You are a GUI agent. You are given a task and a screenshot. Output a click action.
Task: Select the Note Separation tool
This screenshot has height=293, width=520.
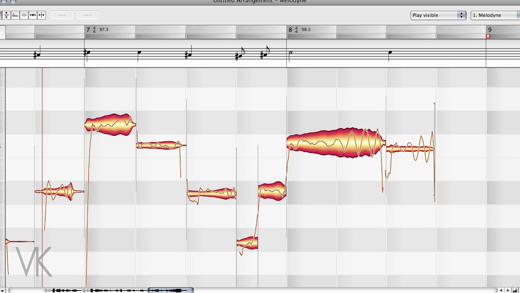[41, 15]
